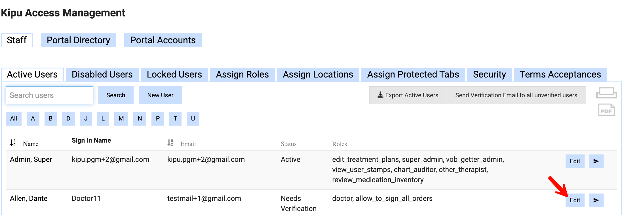The image size is (624, 215).
Task: Filter users by letter M
Action: click(x=121, y=119)
